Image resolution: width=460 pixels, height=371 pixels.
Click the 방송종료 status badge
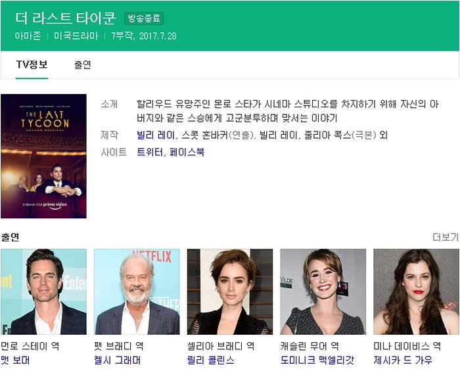(144, 18)
